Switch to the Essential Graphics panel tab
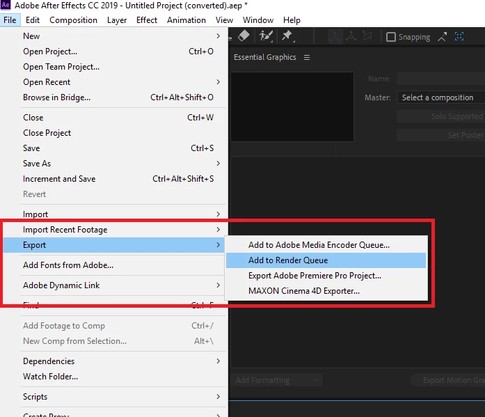This screenshot has height=417, width=485. click(265, 57)
